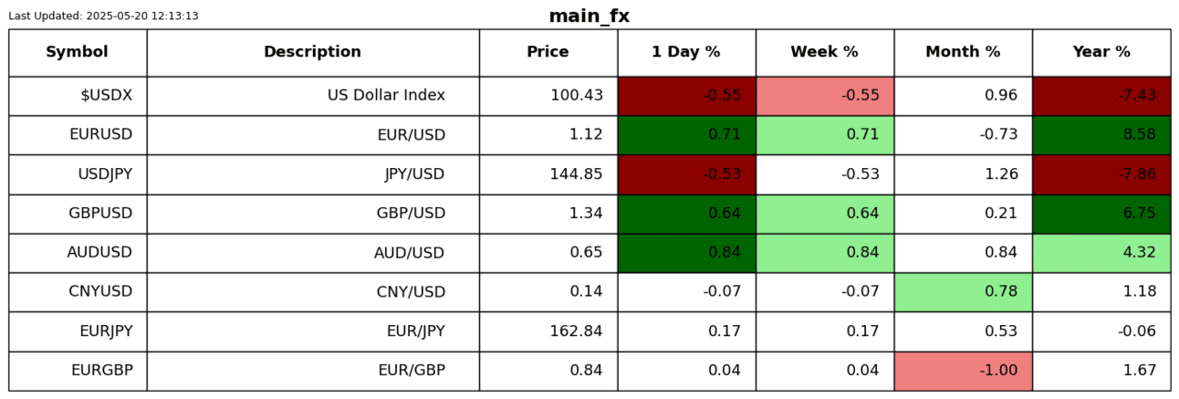This screenshot has height=399, width=1179.
Task: Click the 1 Day % column header
Action: pos(685,52)
